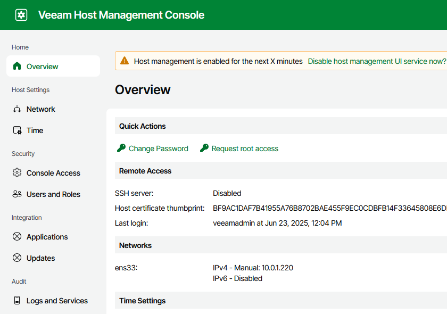This screenshot has height=314, width=447.
Task: Click the Logs and Services document icon
Action: [18, 300]
